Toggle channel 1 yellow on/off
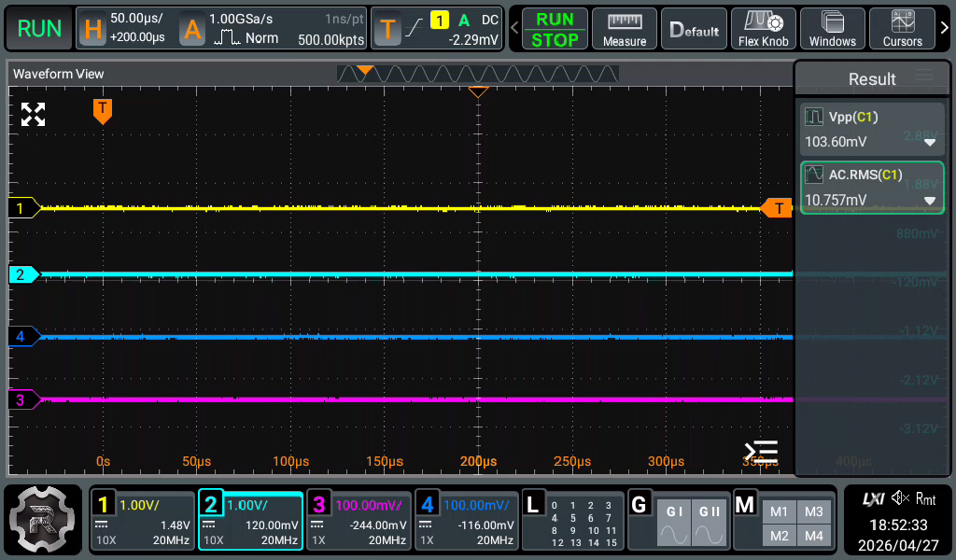956x560 pixels. [x=143, y=521]
